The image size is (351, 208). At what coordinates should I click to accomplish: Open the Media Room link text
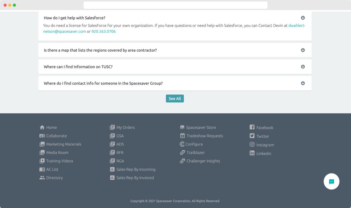tap(57, 153)
